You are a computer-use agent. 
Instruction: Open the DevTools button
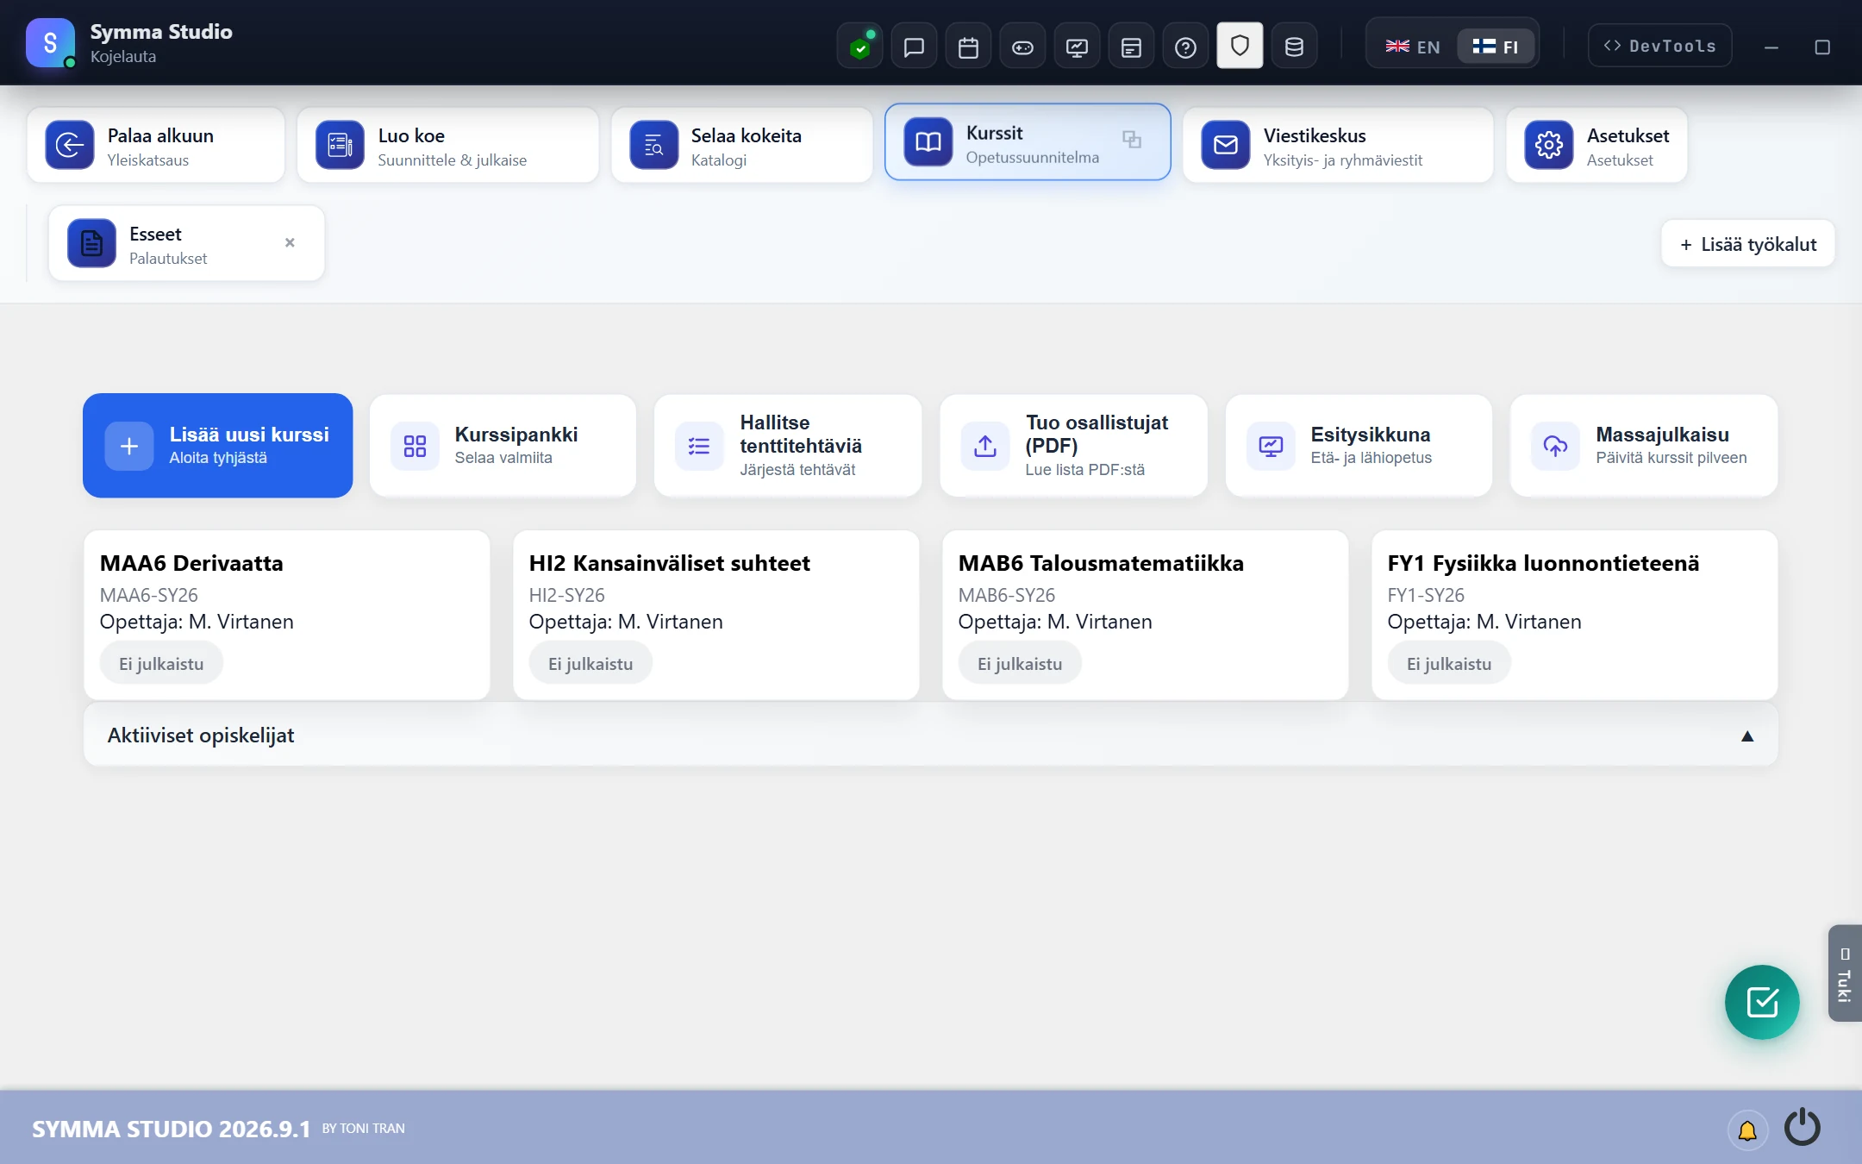[1659, 46]
